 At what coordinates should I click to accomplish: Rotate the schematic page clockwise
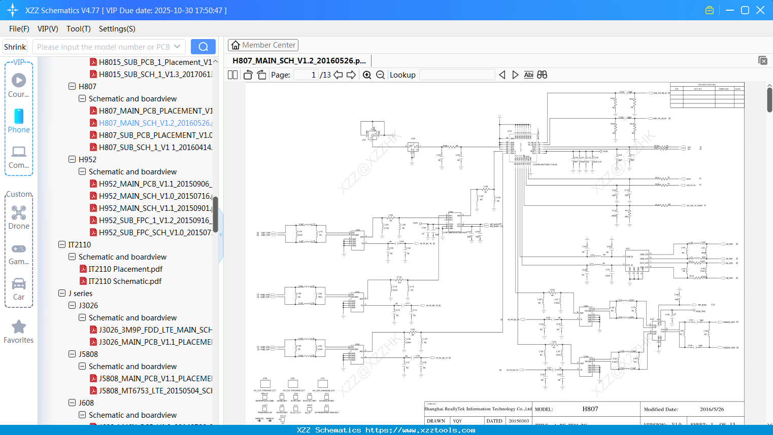(260, 75)
